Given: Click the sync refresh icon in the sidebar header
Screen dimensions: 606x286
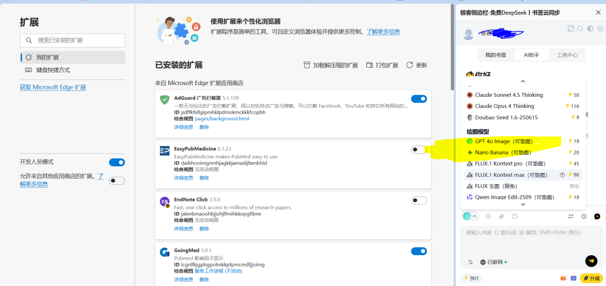Looking at the screenshot, I should coord(580,29).
